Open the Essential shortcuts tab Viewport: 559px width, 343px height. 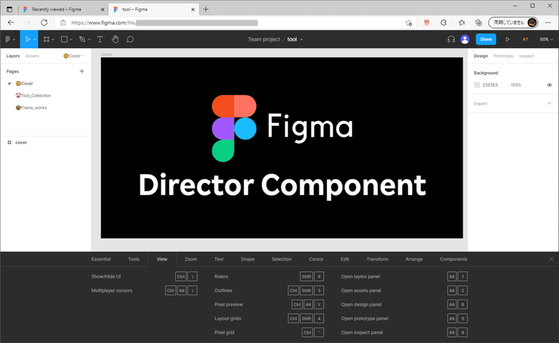(x=101, y=259)
